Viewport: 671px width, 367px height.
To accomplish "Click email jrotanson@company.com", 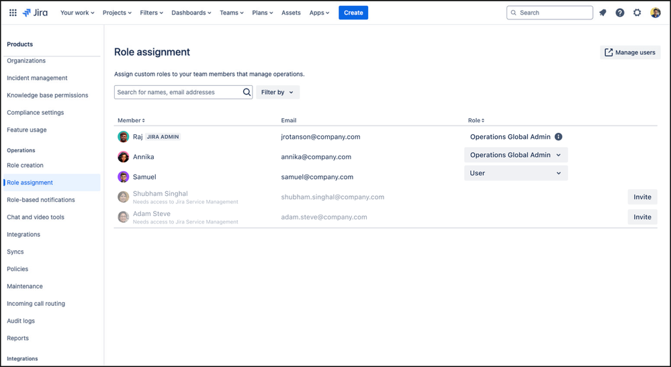I will pyautogui.click(x=320, y=137).
